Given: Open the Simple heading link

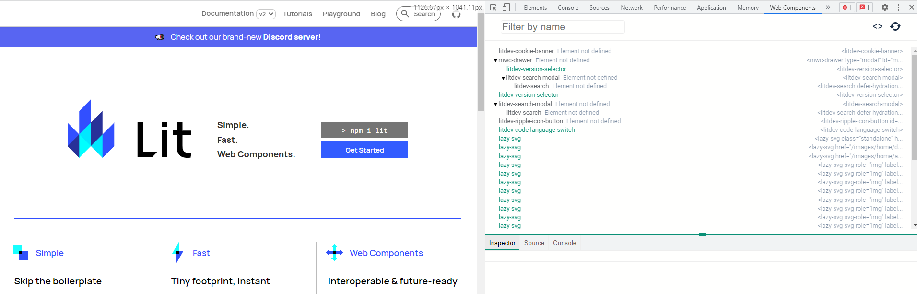Looking at the screenshot, I should coord(50,253).
